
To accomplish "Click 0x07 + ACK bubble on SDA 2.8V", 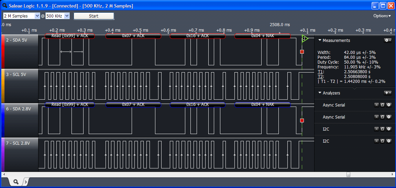I will 133,104.
